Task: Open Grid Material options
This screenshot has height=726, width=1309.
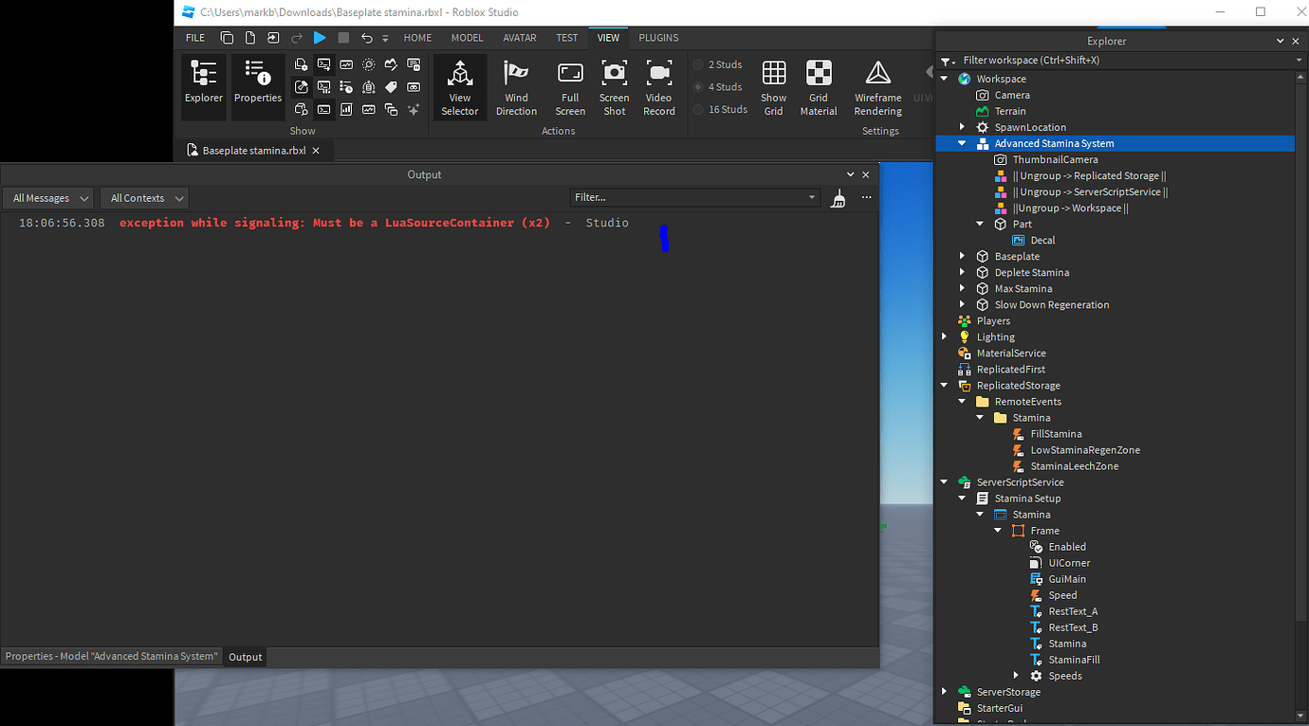Action: tap(819, 87)
